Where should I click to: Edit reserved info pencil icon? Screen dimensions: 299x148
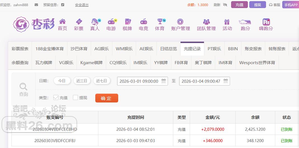pos(63,5)
